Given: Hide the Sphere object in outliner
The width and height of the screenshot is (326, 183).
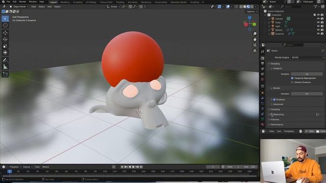Looking at the screenshot, I should [318, 30].
